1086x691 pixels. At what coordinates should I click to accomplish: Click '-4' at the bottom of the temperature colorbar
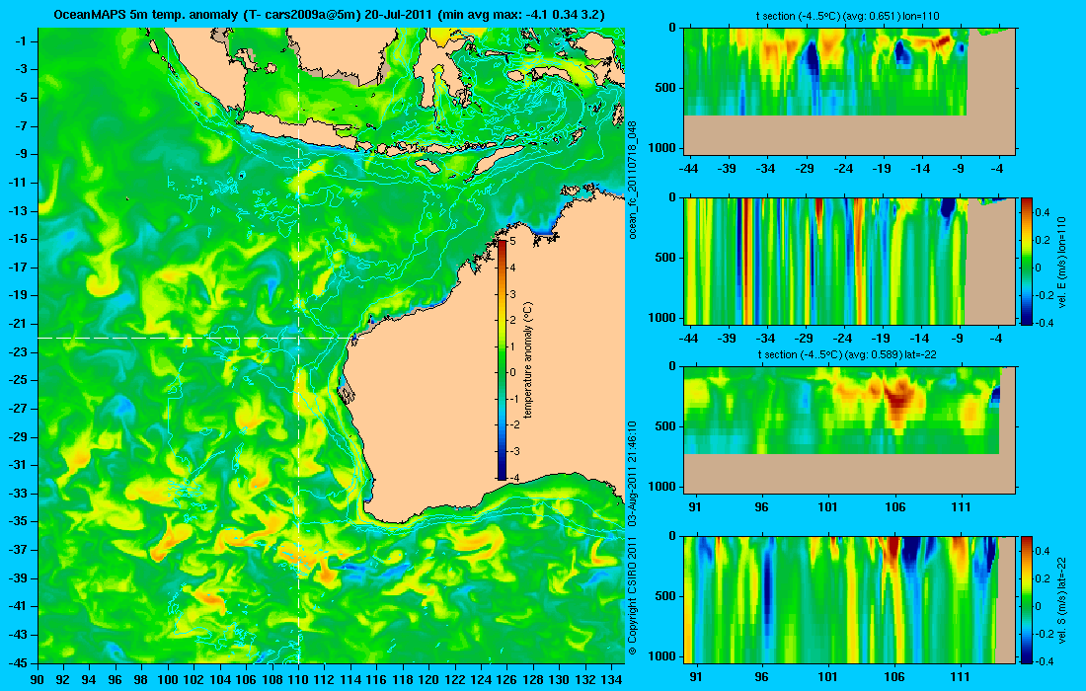513,478
